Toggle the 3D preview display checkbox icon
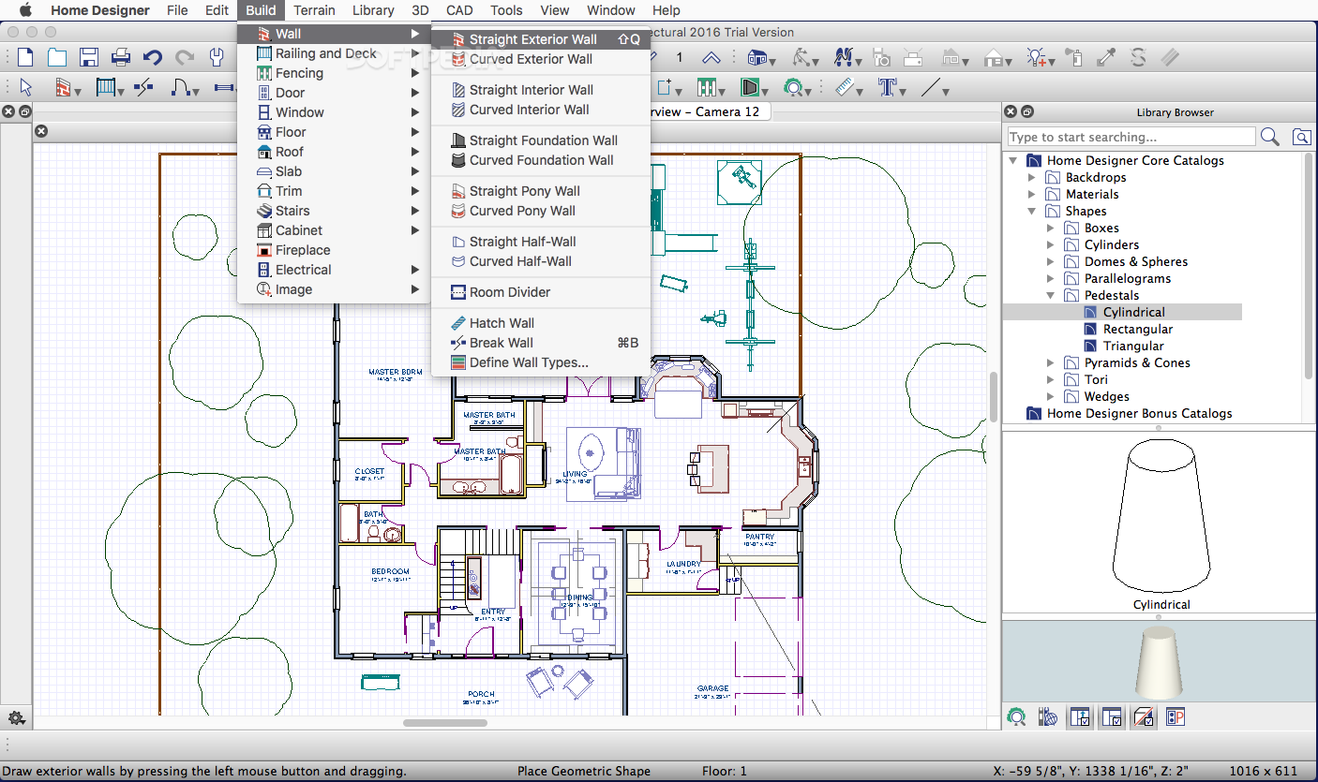The height and width of the screenshot is (782, 1318). tap(1144, 717)
